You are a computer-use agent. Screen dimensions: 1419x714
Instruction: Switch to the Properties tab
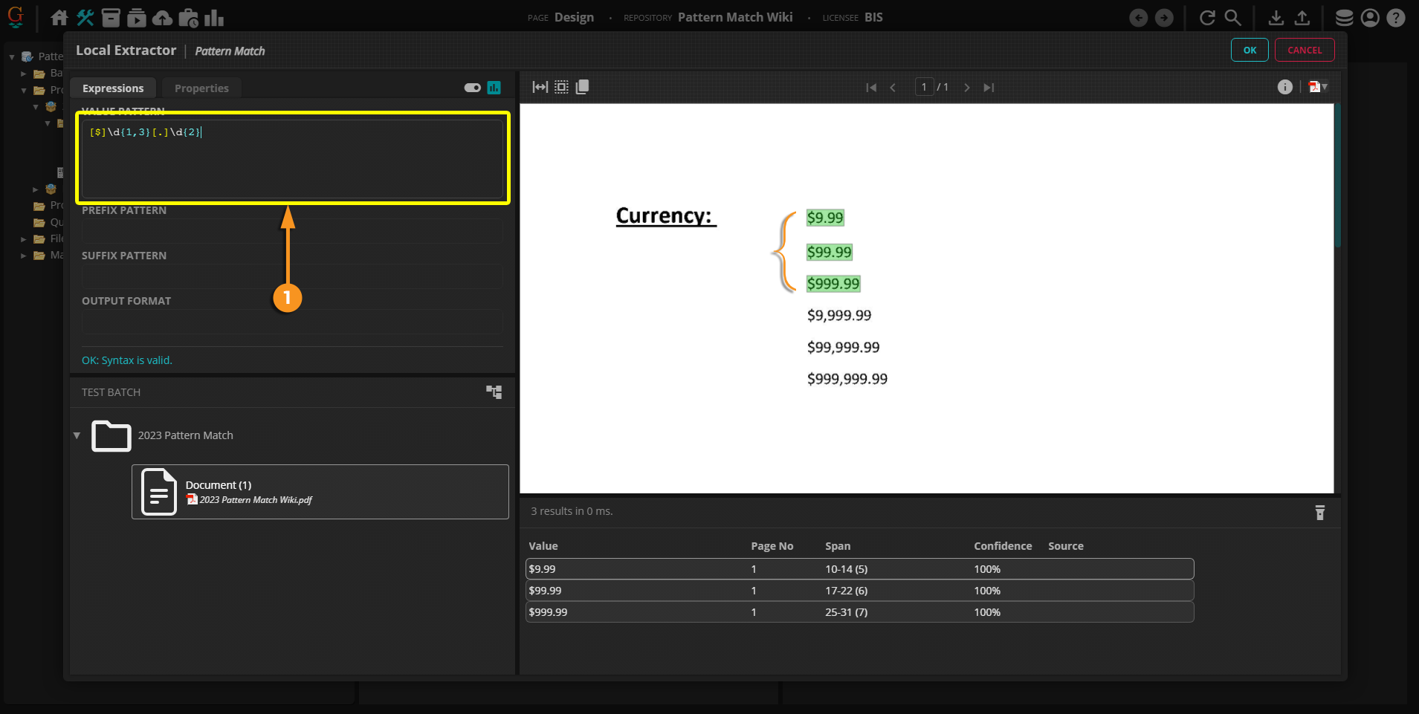(201, 88)
